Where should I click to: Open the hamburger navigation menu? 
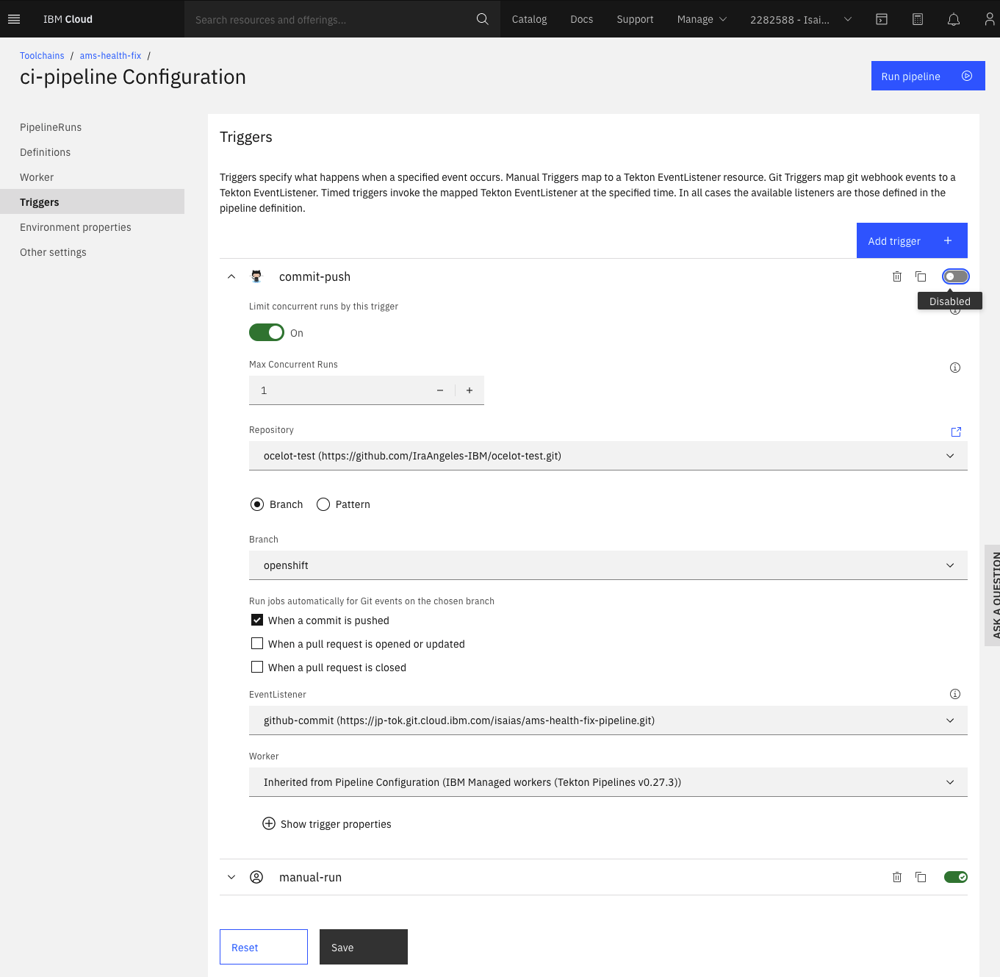click(14, 19)
